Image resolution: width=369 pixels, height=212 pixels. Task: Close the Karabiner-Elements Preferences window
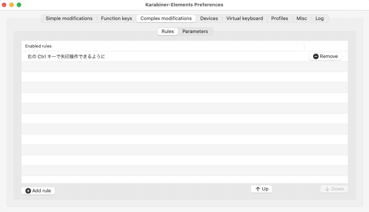click(x=4, y=5)
